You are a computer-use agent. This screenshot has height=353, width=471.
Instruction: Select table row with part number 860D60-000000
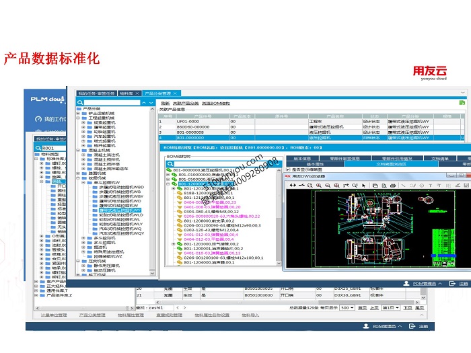tap(195, 126)
